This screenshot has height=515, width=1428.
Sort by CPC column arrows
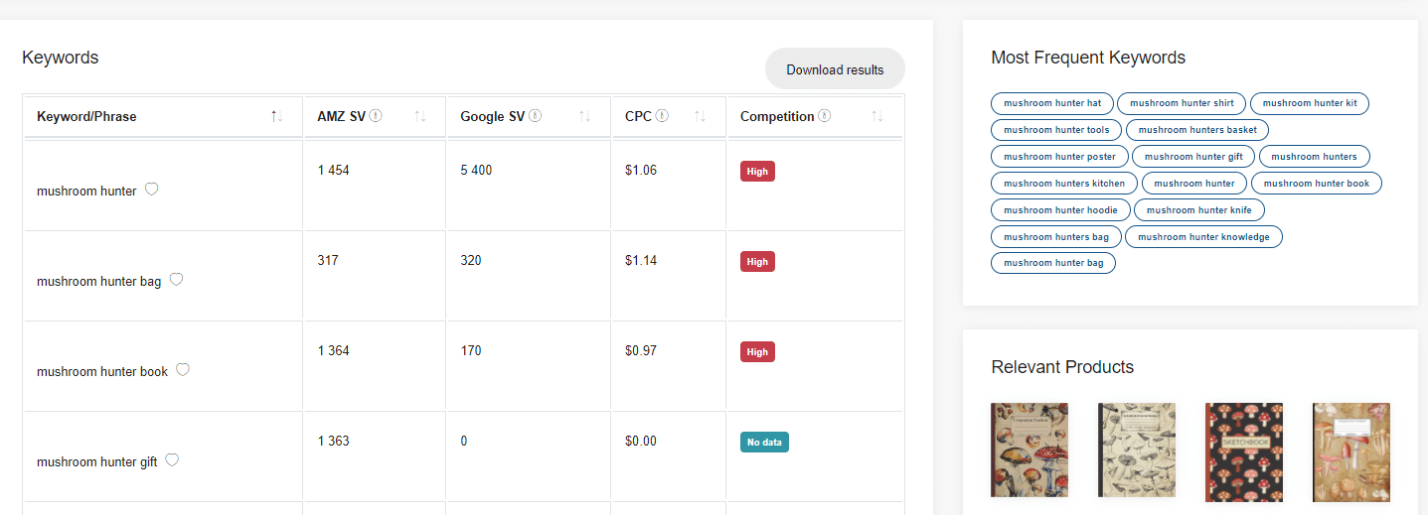click(701, 117)
